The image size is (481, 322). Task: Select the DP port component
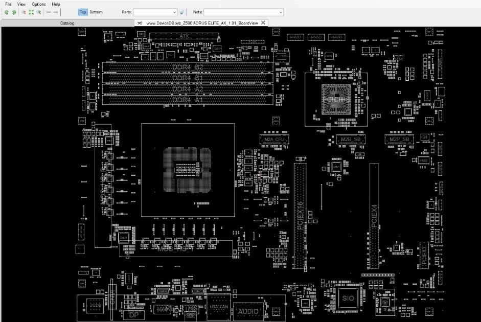coord(134,315)
